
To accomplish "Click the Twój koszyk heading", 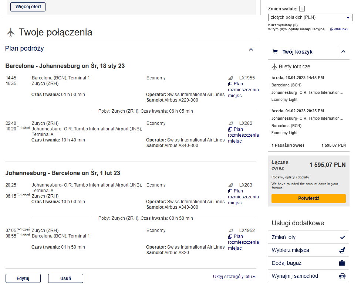I will pyautogui.click(x=297, y=52).
